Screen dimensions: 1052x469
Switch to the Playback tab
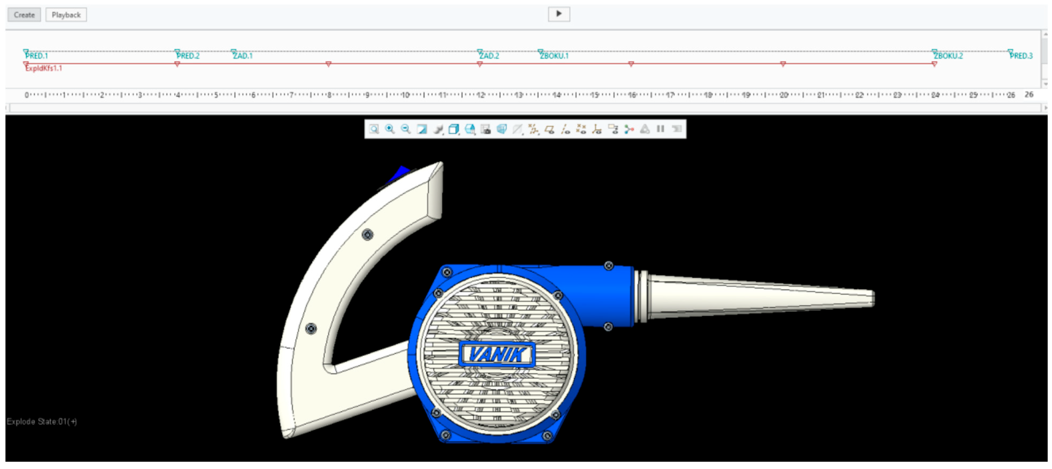click(x=66, y=15)
